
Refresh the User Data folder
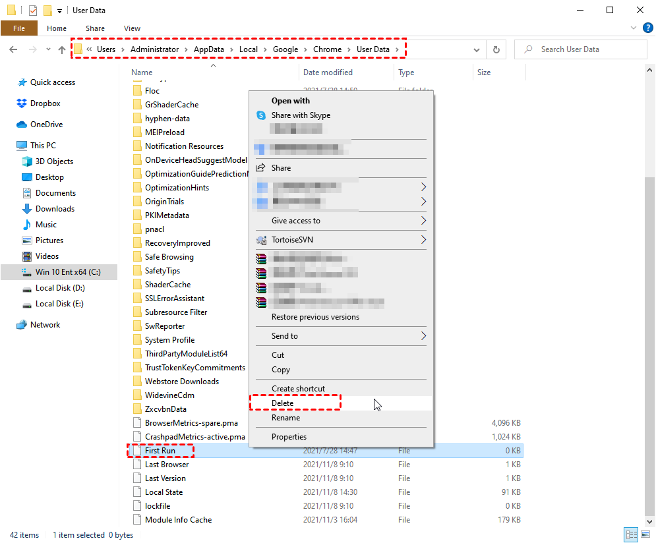pos(496,49)
